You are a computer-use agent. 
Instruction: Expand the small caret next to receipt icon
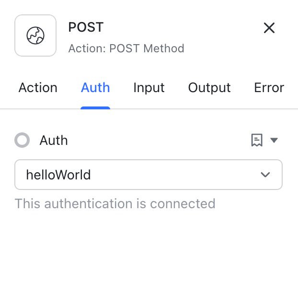click(274, 140)
